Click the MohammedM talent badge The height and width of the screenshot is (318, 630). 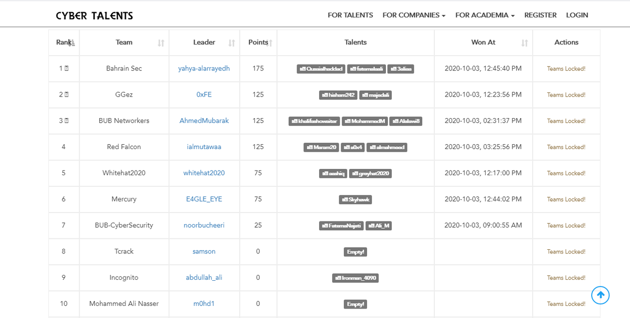(x=365, y=121)
